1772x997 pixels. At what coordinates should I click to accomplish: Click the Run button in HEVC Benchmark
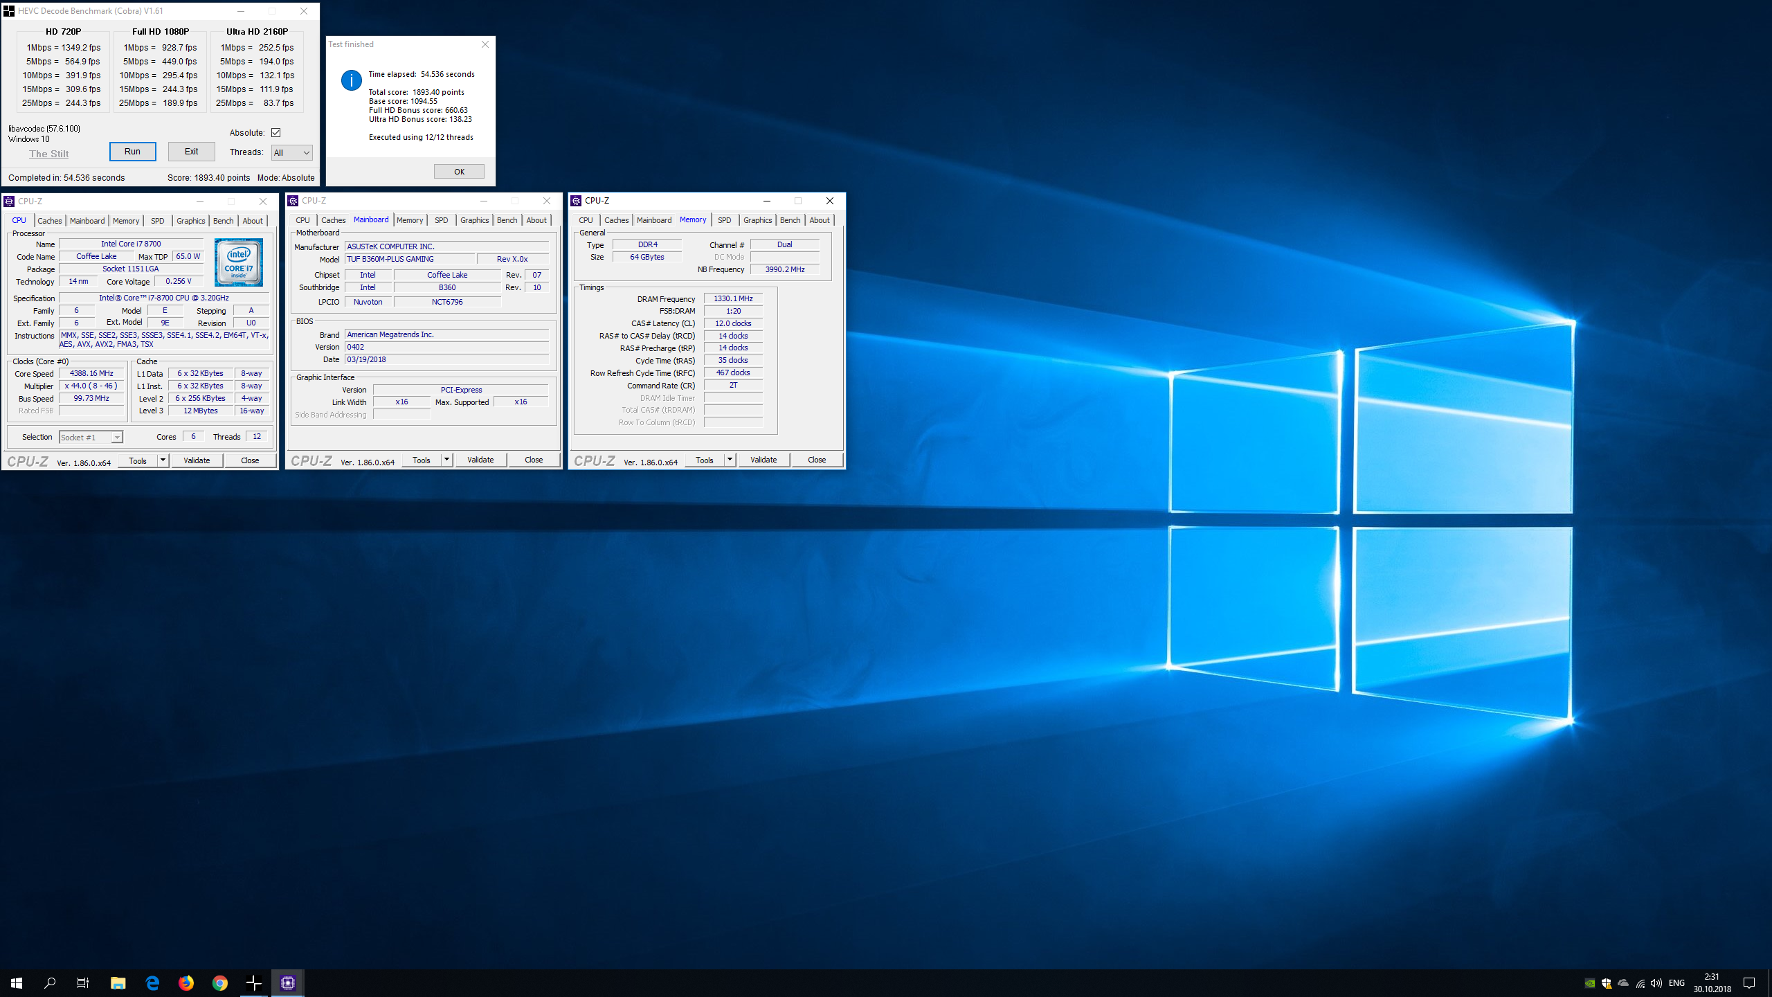[x=132, y=152]
